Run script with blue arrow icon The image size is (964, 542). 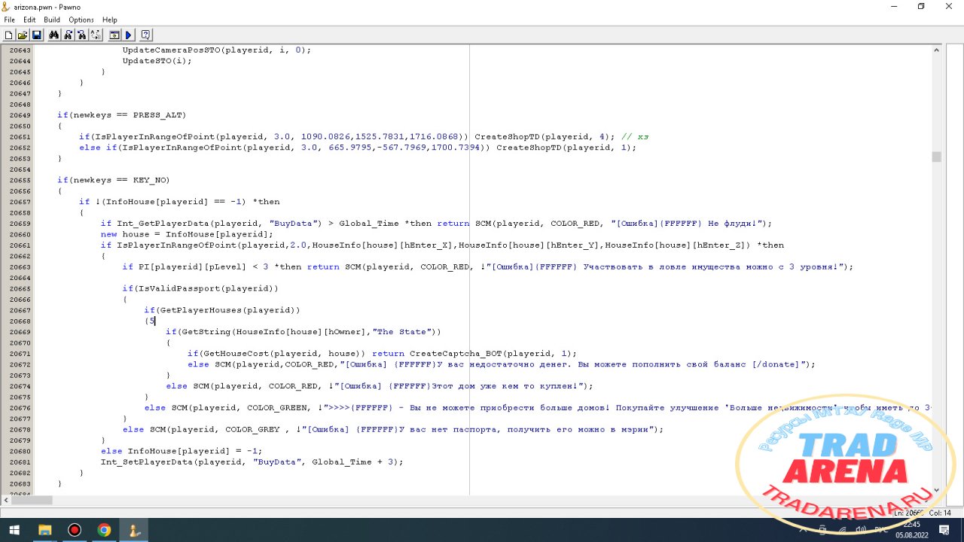[128, 35]
